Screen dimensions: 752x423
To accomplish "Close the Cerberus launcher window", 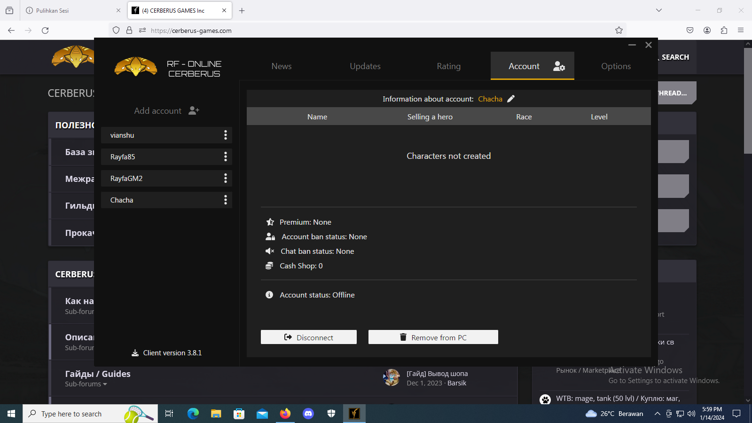I will click(x=649, y=45).
